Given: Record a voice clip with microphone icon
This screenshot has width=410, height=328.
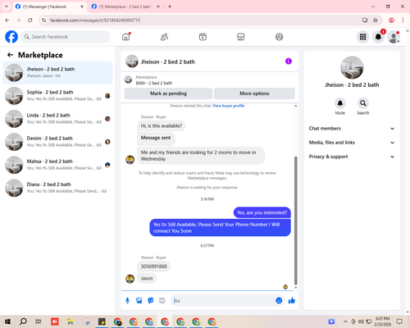Looking at the screenshot, I should pos(127,301).
